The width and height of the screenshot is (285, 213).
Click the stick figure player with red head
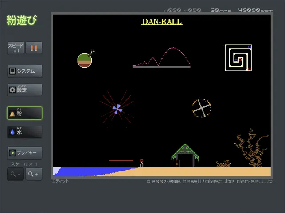coord(141,163)
